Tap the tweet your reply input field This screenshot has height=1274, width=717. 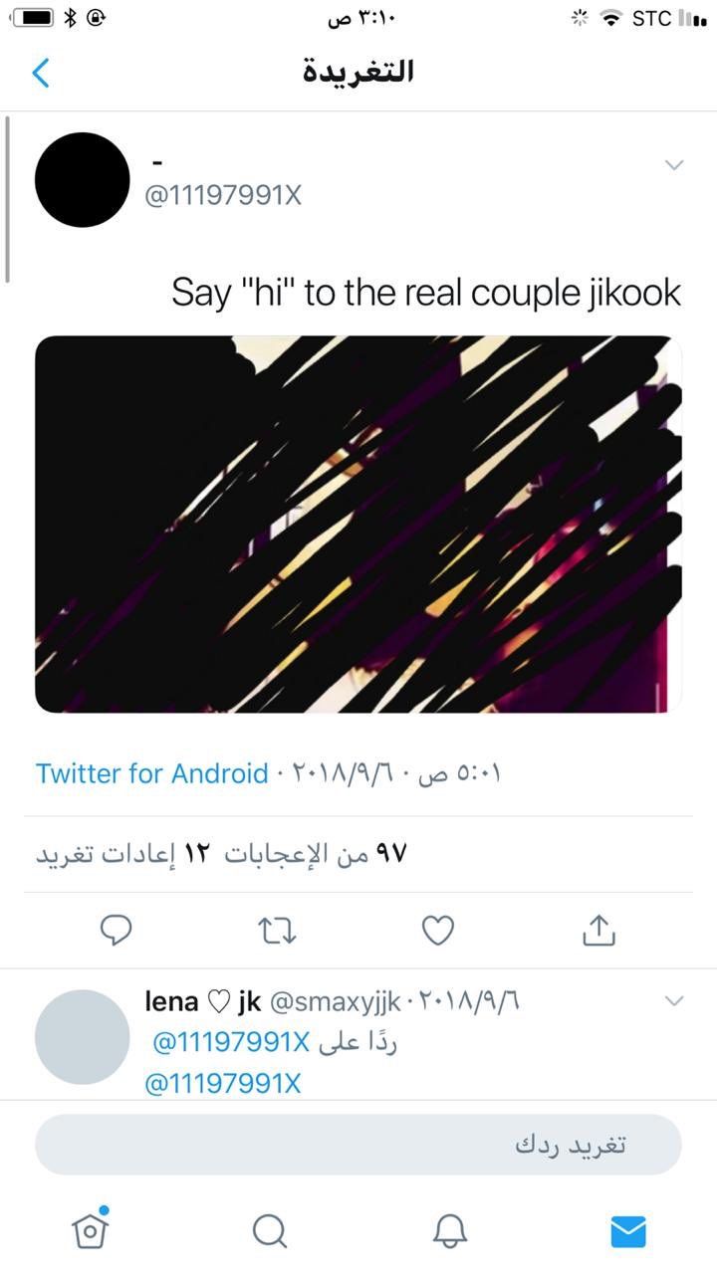(x=358, y=1145)
